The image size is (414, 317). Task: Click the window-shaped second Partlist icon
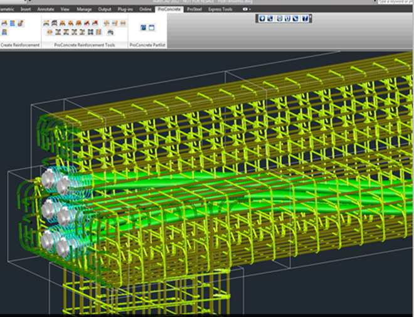coord(152,28)
